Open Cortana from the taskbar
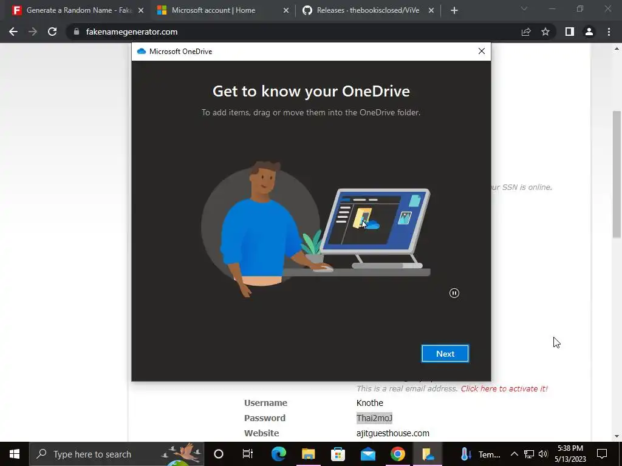Viewport: 622px width, 466px height. point(219,454)
